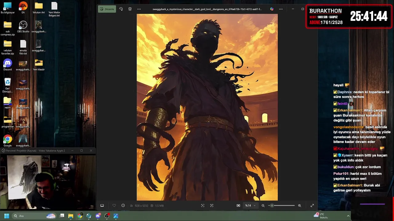
Task: Zoom out with the minus magnifier
Action: pos(263,205)
